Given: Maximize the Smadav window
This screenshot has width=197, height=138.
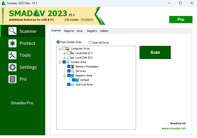Looking at the screenshot, I should (x=180, y=3).
